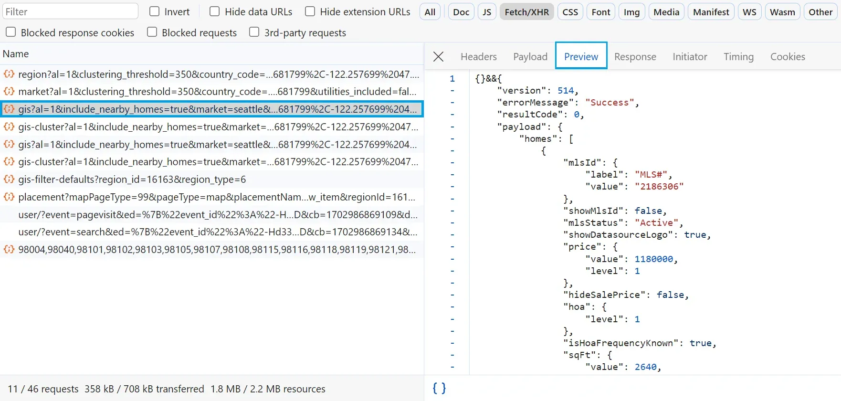Filter requests by Wasm type

[783, 12]
